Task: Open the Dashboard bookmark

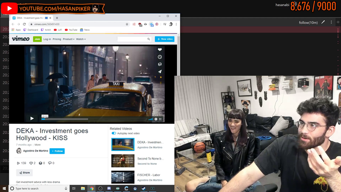Action: (x=31, y=30)
